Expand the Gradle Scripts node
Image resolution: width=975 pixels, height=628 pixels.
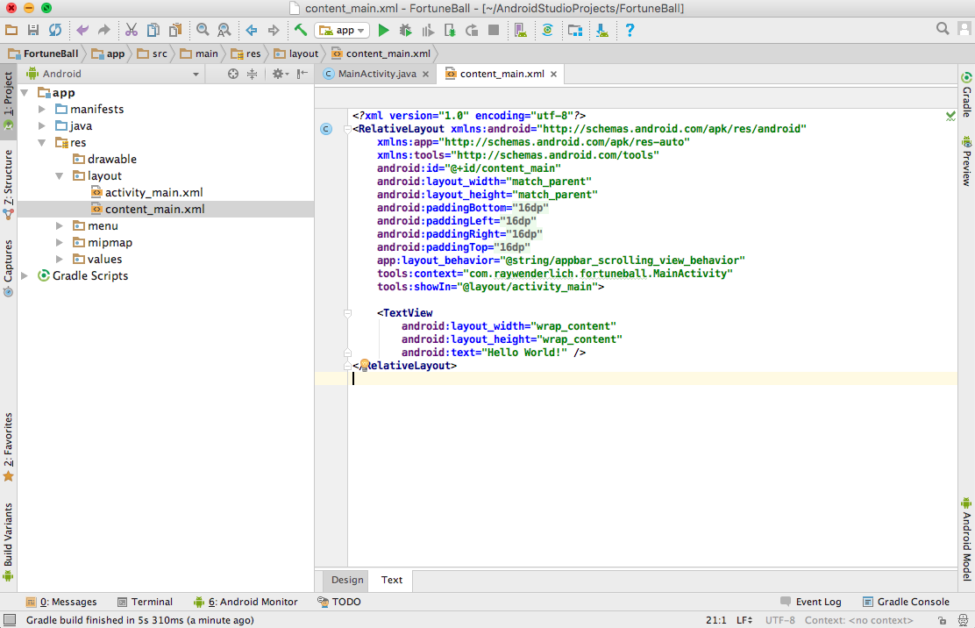tap(25, 275)
